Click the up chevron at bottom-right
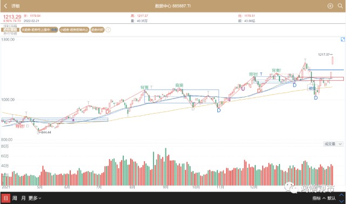The width and height of the screenshot is (346, 204). (x=342, y=195)
